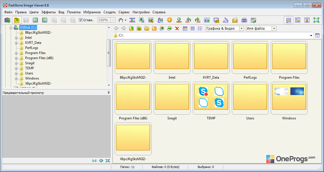The image size is (324, 172).
Task: Refresh the current folder
Action: (139, 29)
